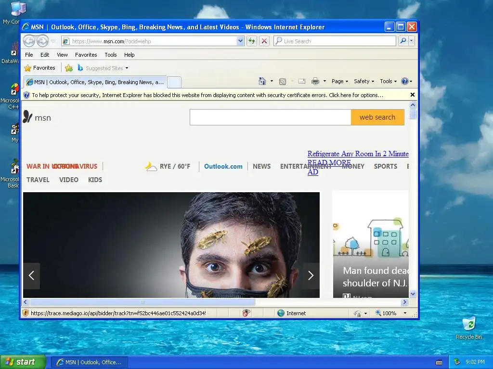Open a new blank tab
Viewport: 493px width, 369px height.
coord(174,82)
